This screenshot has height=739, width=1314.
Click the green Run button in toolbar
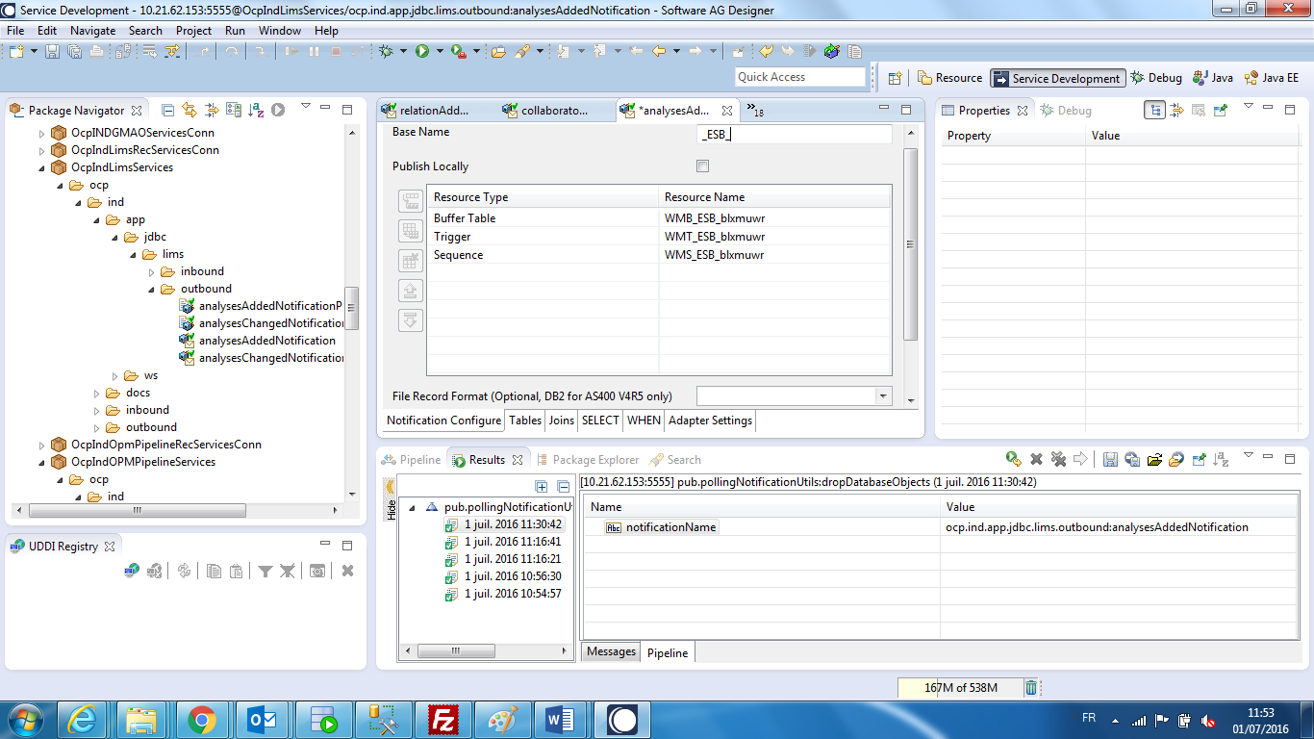click(422, 51)
